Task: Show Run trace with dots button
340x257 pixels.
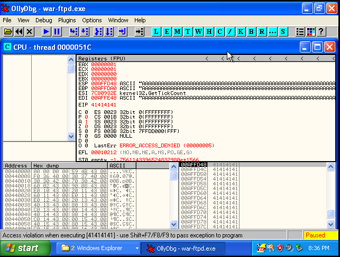Action: pos(272,32)
